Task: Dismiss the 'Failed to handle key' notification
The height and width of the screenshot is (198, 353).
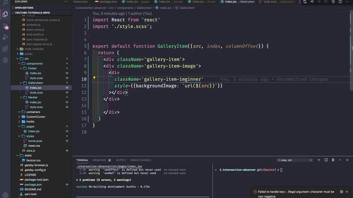Action: click(347, 192)
